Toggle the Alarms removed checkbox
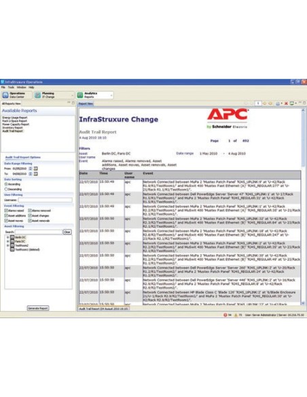The width and height of the screenshot is (307, 397). 30,211
